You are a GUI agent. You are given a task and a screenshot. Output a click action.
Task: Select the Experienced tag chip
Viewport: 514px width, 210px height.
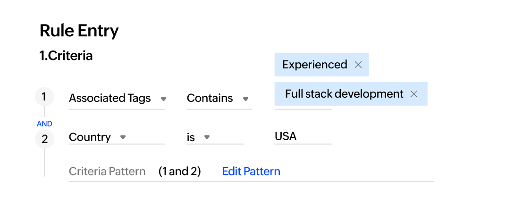(314, 65)
